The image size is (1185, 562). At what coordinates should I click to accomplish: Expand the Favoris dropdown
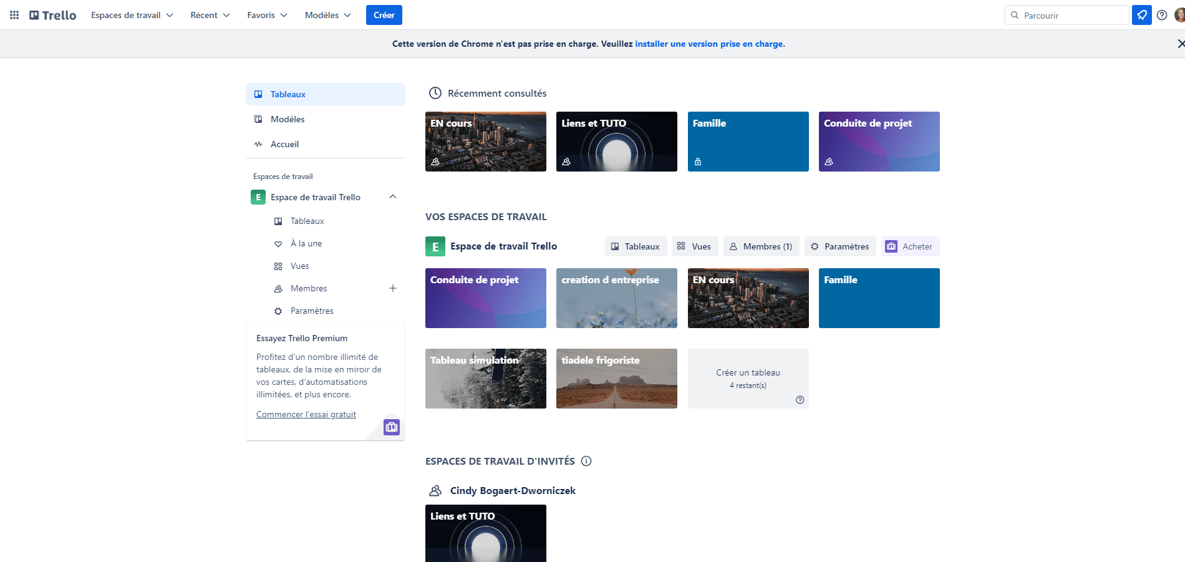click(x=267, y=15)
